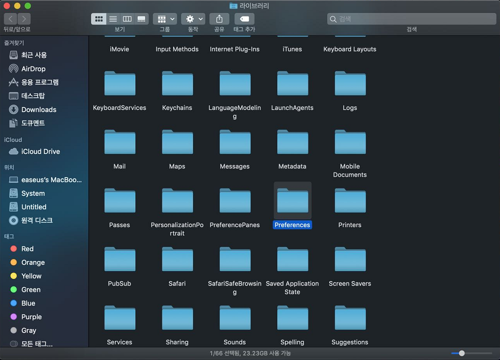Open the Untitled volume in sidebar

[x=34, y=207]
